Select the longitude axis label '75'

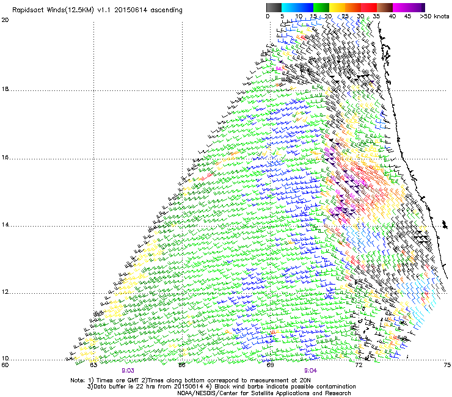click(447, 365)
